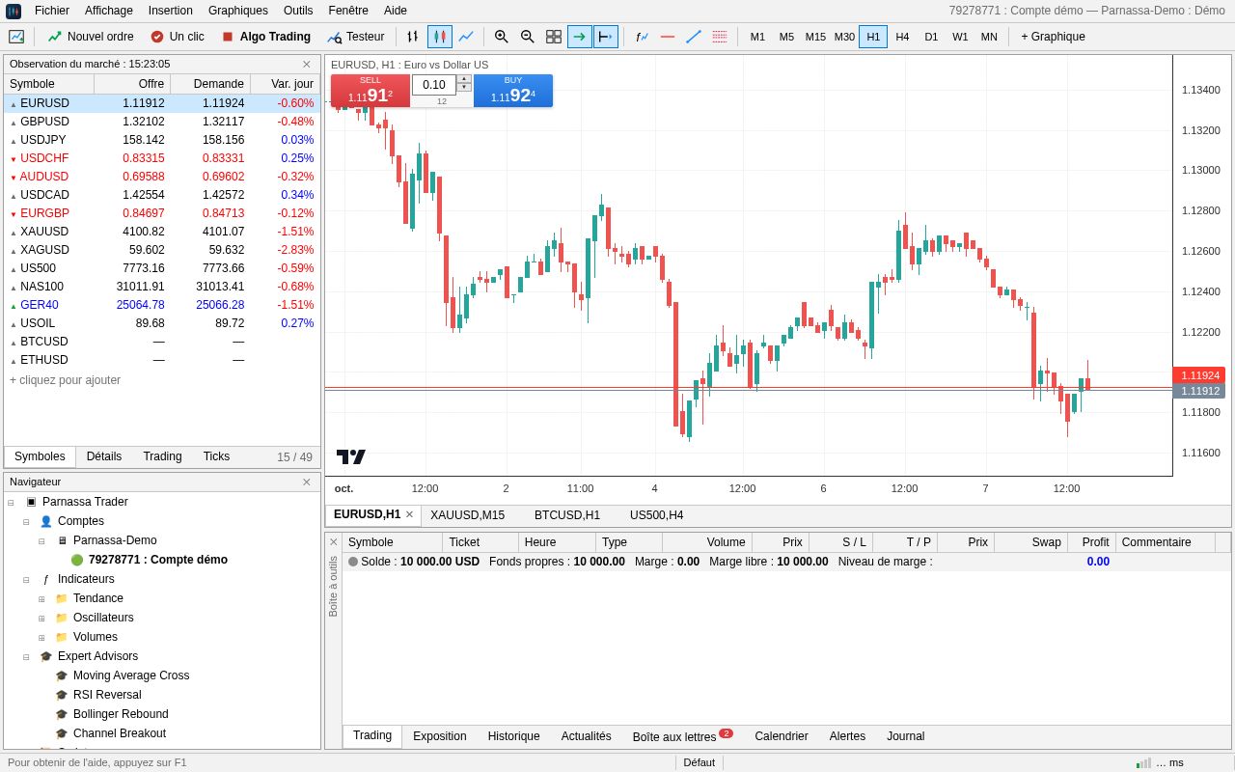The width and height of the screenshot is (1235, 772).
Task: Zoom in on the chart
Action: pyautogui.click(x=502, y=37)
